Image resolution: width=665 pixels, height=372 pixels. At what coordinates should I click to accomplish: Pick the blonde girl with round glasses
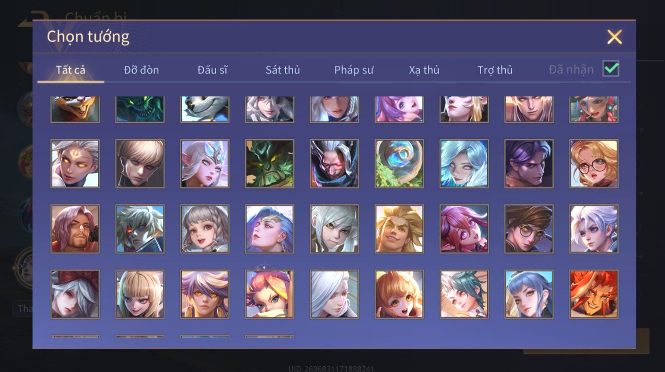pyautogui.click(x=594, y=164)
